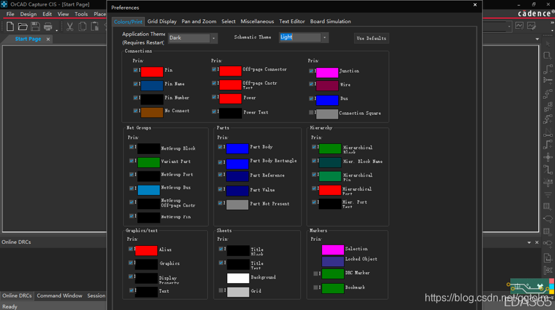Switch to the Command Window bottom tab

pos(60,295)
